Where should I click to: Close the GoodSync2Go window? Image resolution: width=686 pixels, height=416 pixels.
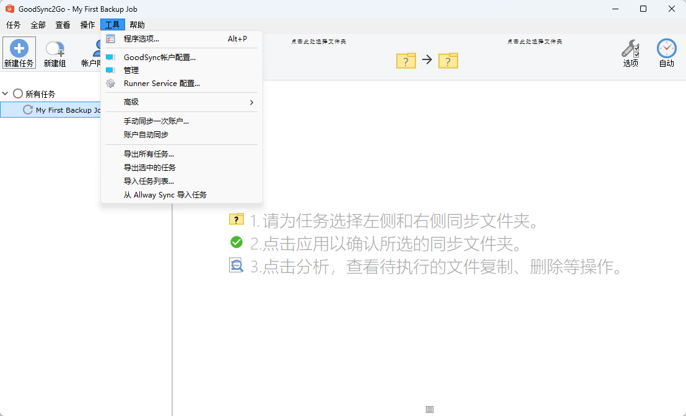pyautogui.click(x=672, y=9)
